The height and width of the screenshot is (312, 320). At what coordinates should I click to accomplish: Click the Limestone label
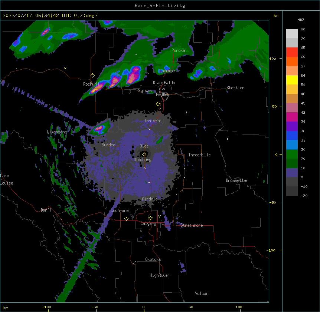point(57,132)
